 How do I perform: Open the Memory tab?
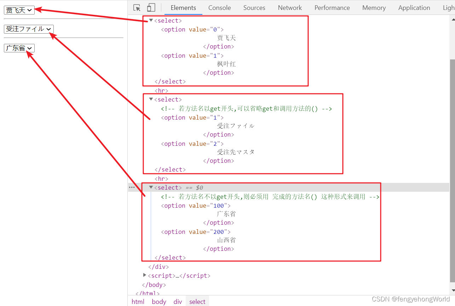374,8
